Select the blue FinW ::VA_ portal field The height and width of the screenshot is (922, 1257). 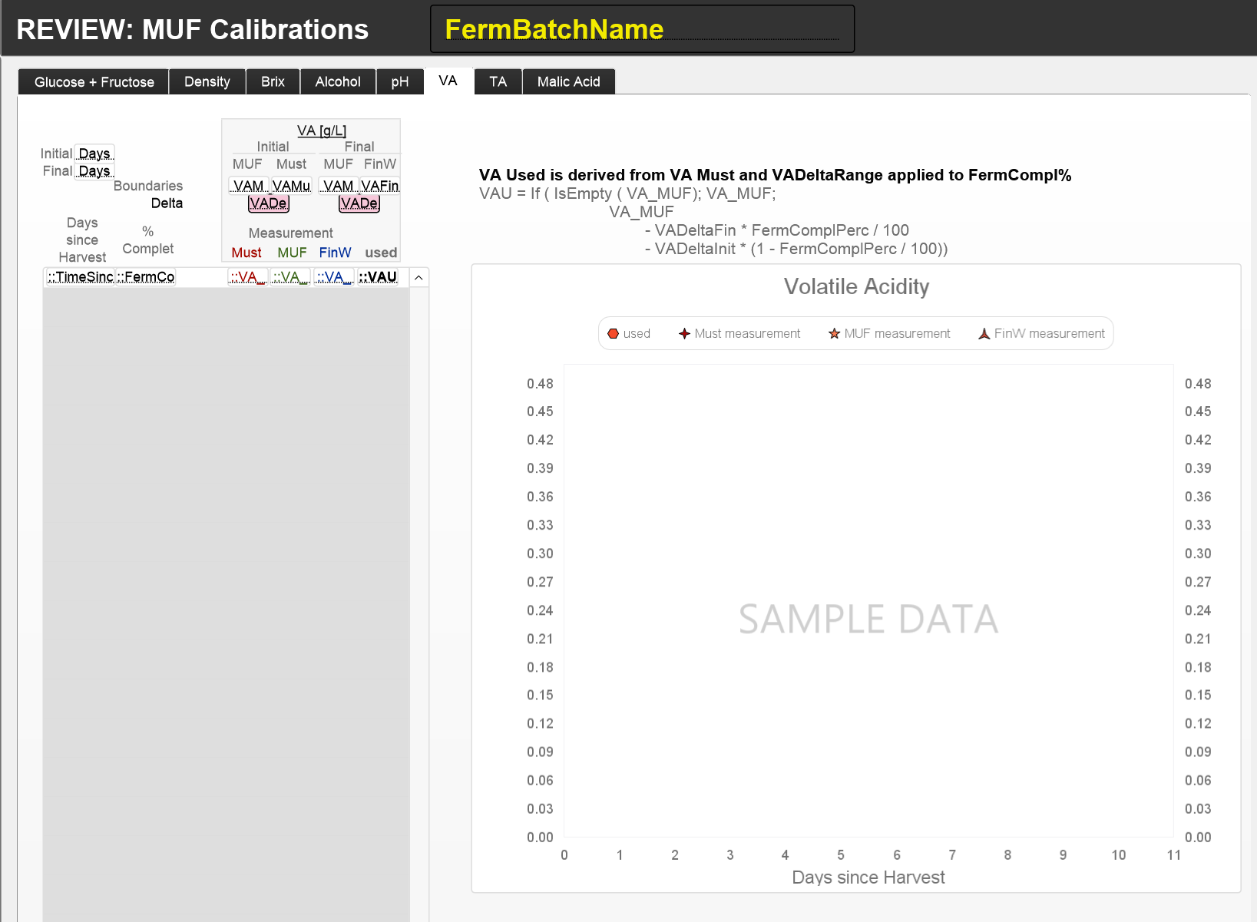click(x=334, y=277)
